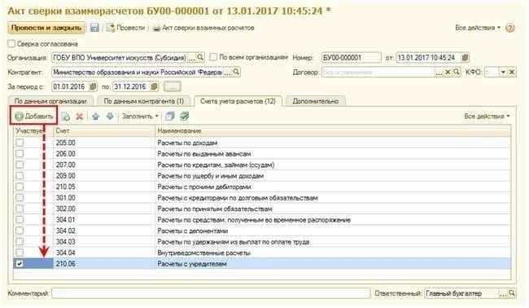Viewport: 529px width, 308px height.
Task: Clear the Договор field with X
Action: click(x=448, y=72)
